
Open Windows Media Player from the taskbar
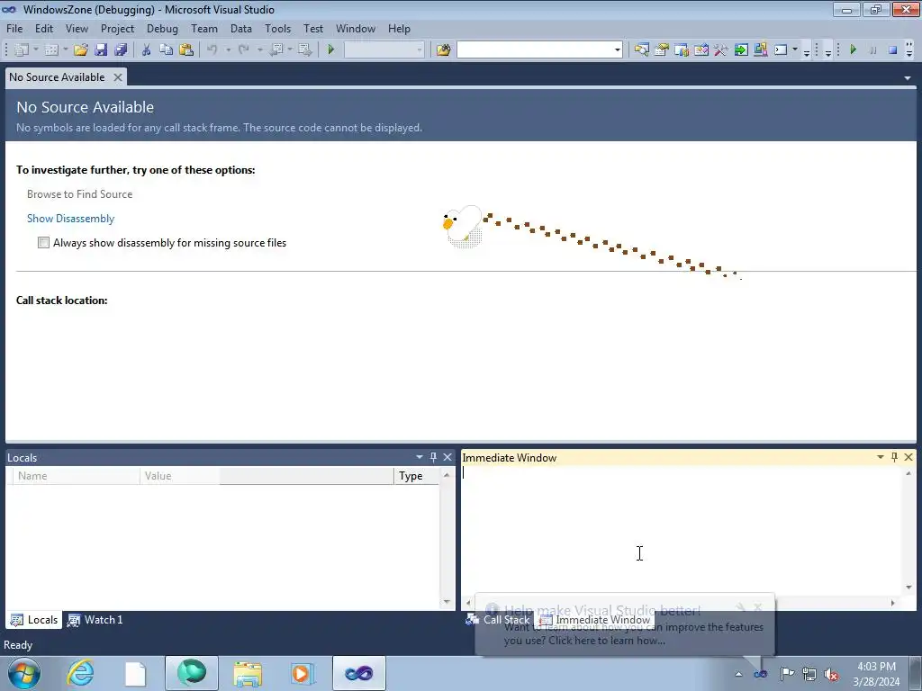pos(303,673)
